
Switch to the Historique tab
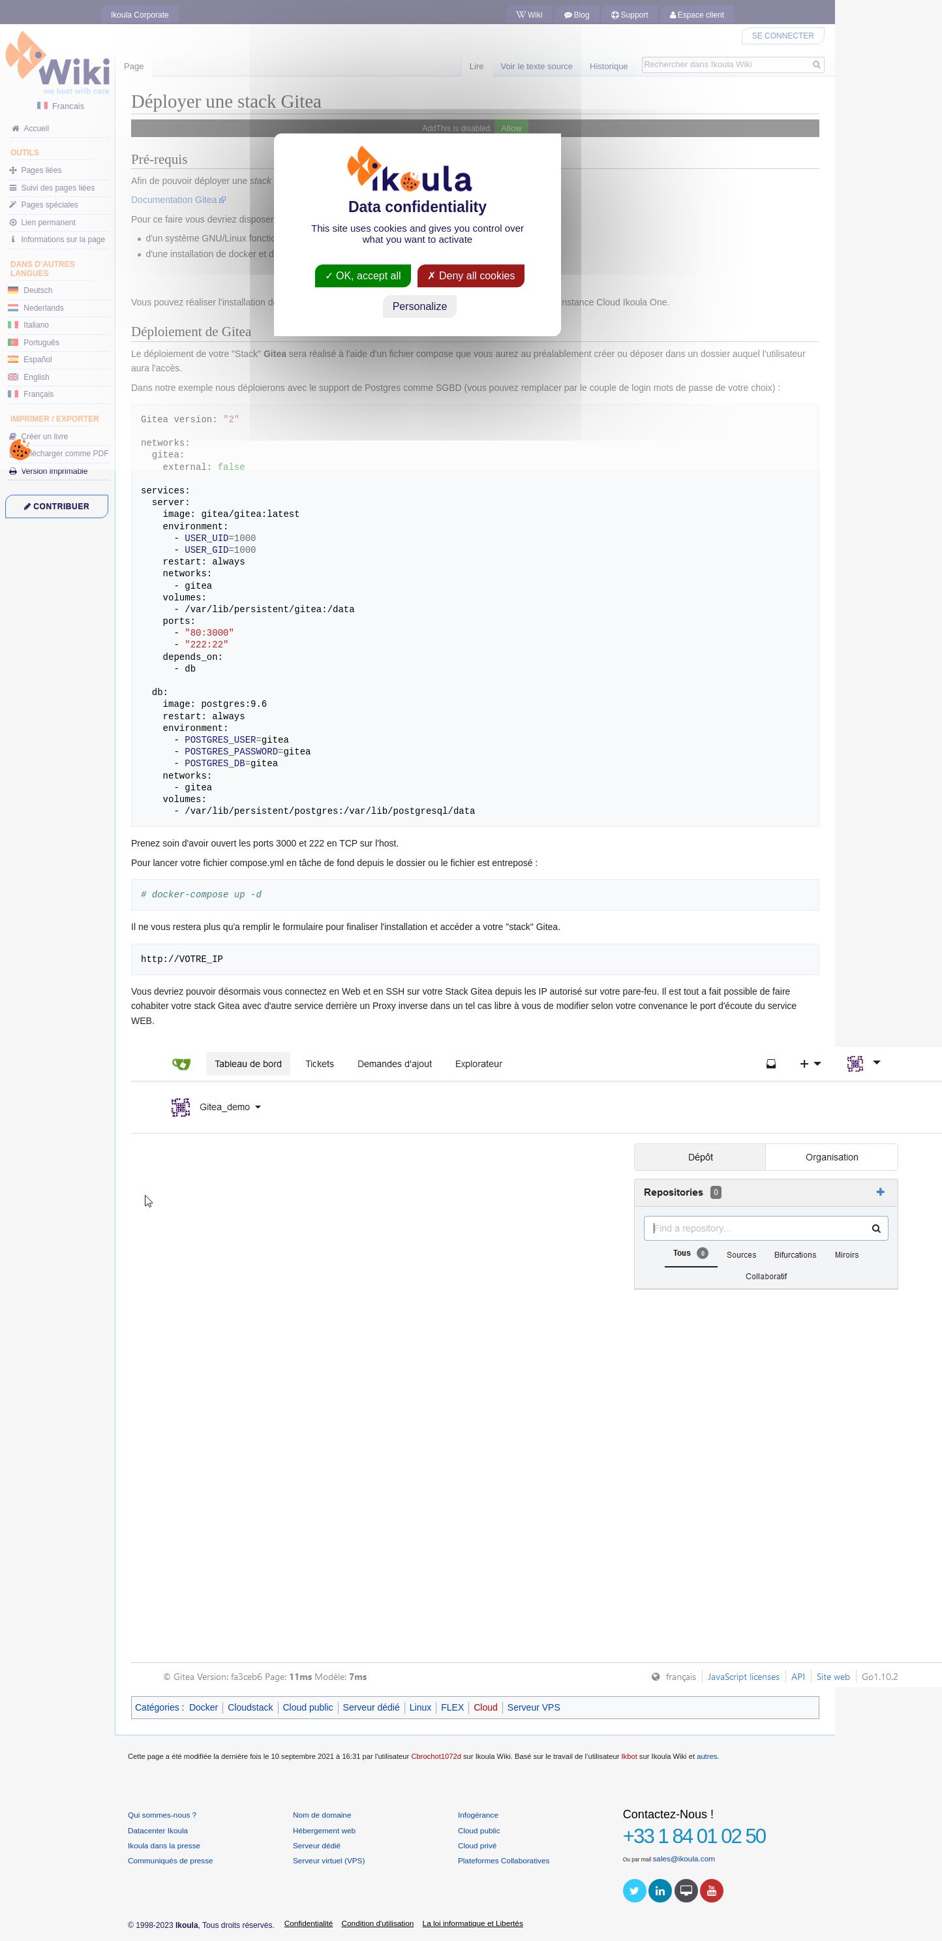coord(608,67)
